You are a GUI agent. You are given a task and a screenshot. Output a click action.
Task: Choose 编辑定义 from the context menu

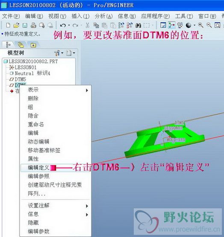click(56, 168)
